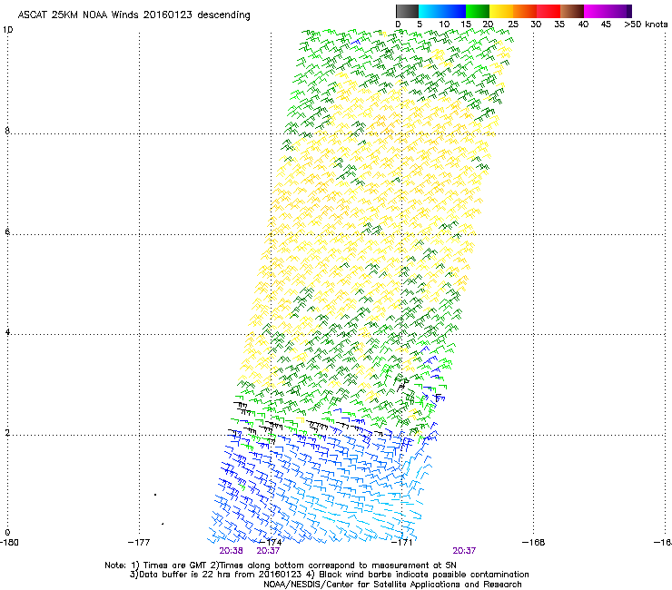Click the latitude '8' axis label
Viewport: 672px width, 590px height.
point(7,131)
